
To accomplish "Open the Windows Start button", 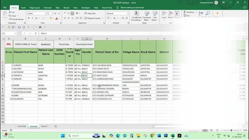I will [x=63, y=136].
